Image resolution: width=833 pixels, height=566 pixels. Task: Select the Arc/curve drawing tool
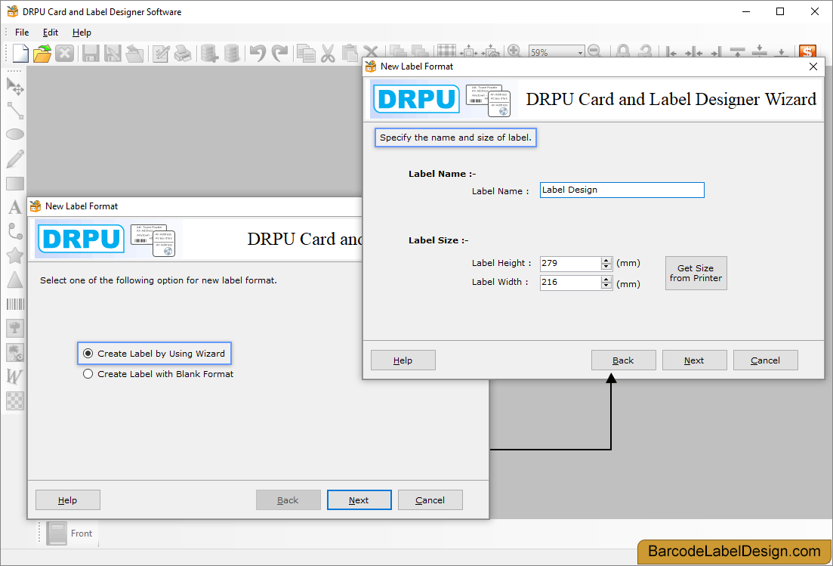pyautogui.click(x=15, y=232)
